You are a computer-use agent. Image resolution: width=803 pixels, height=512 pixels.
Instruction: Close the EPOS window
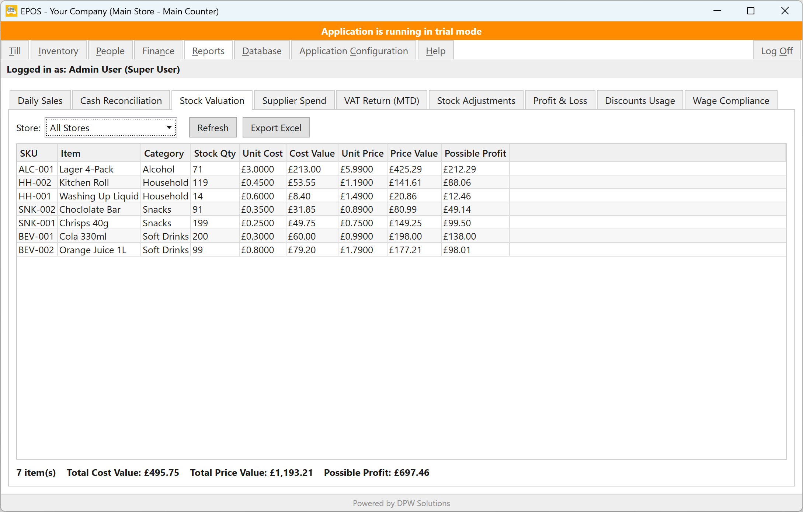tap(785, 11)
